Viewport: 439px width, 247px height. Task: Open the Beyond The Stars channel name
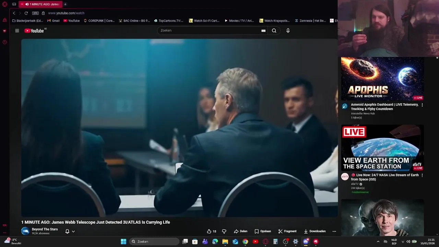45,229
